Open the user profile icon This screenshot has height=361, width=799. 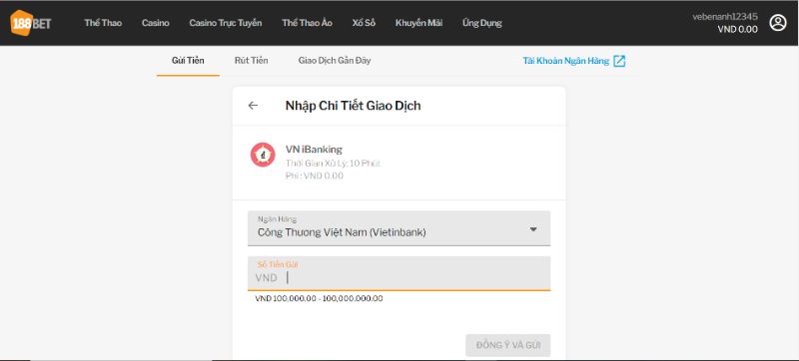point(778,23)
